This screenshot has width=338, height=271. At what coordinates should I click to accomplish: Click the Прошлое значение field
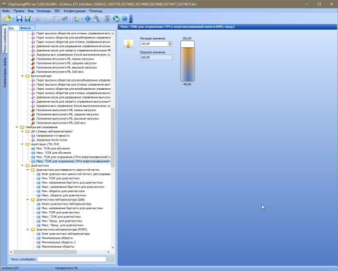(x=156, y=58)
